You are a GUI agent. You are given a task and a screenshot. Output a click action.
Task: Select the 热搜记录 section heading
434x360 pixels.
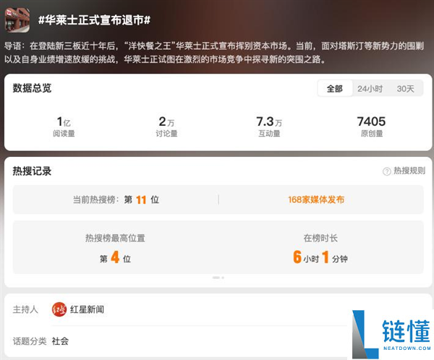[x=32, y=171]
